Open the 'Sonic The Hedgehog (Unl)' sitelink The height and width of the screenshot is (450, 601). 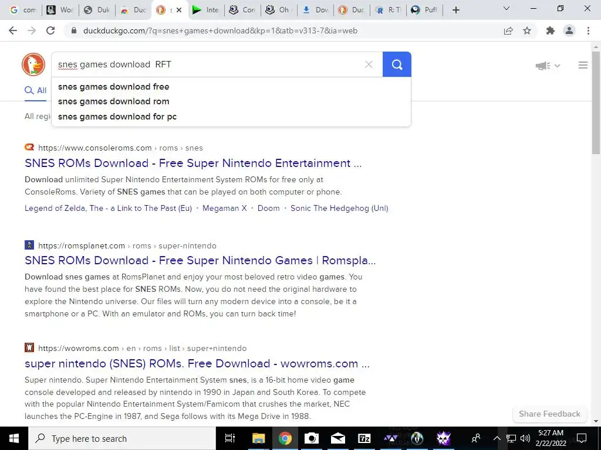point(339,208)
